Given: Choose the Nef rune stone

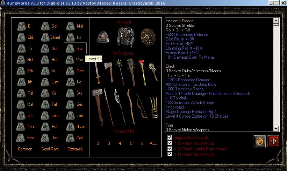Looking at the screenshot, I should point(21,60).
